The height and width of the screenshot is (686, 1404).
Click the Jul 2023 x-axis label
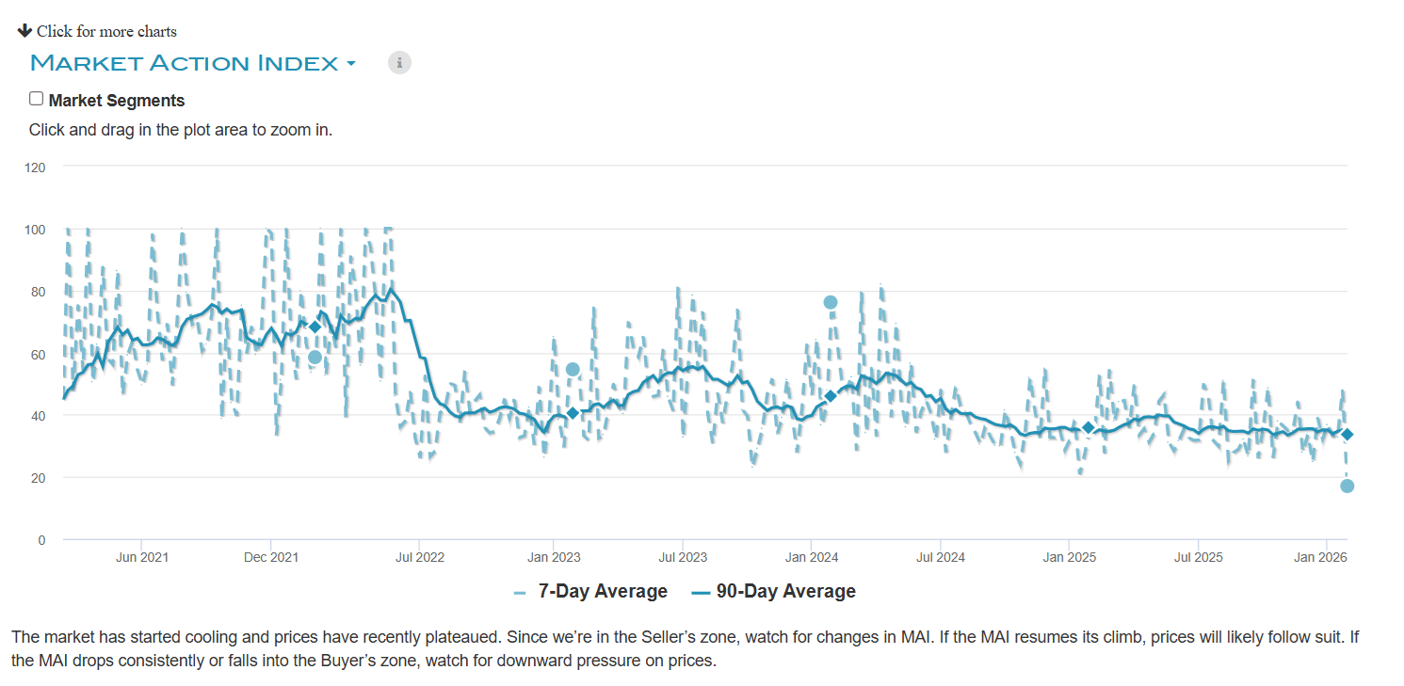[681, 558]
